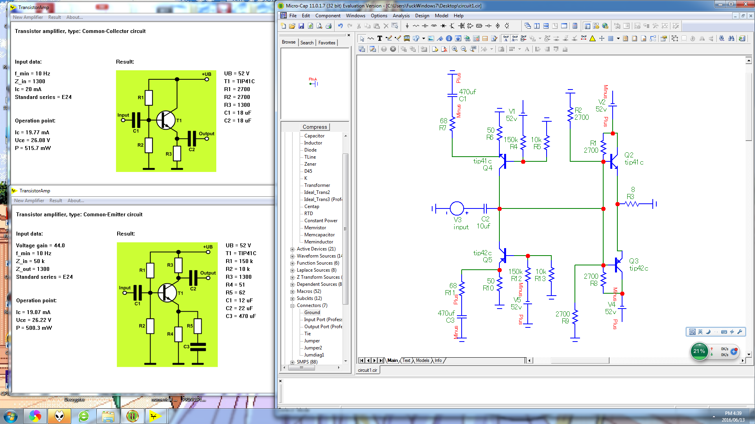
Task: Click the Compress button
Action: [x=315, y=127]
